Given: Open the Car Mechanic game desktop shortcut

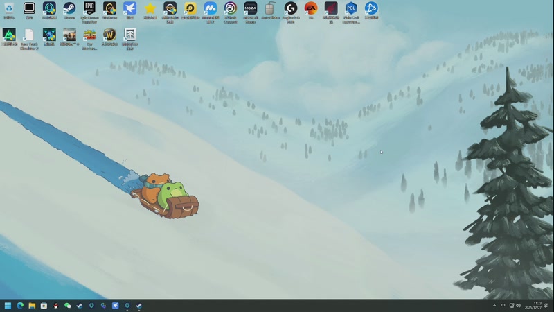Looking at the screenshot, I should (x=89, y=40).
